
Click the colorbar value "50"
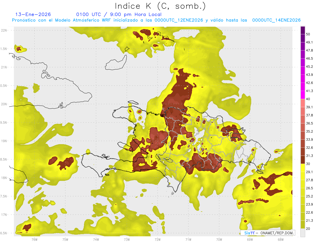coord(308,34)
